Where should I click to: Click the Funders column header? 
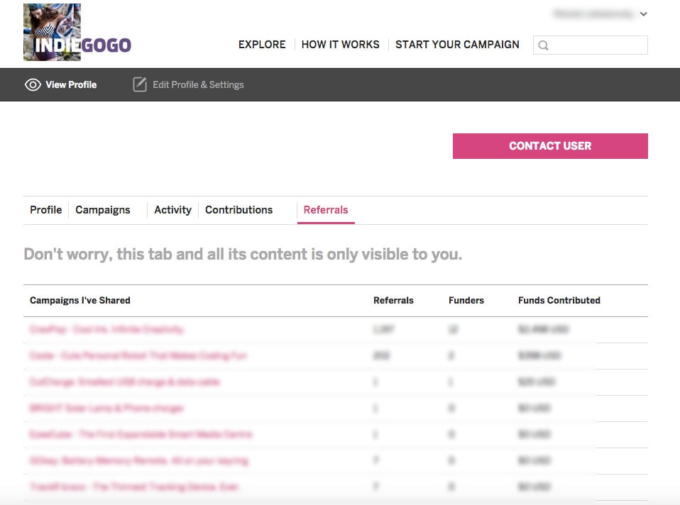(x=466, y=301)
